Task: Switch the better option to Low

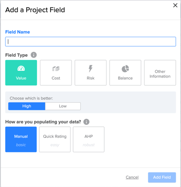Action: click(63, 106)
